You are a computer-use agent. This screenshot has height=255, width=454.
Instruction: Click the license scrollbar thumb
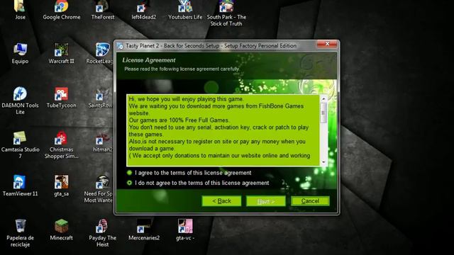pyautogui.click(x=323, y=113)
